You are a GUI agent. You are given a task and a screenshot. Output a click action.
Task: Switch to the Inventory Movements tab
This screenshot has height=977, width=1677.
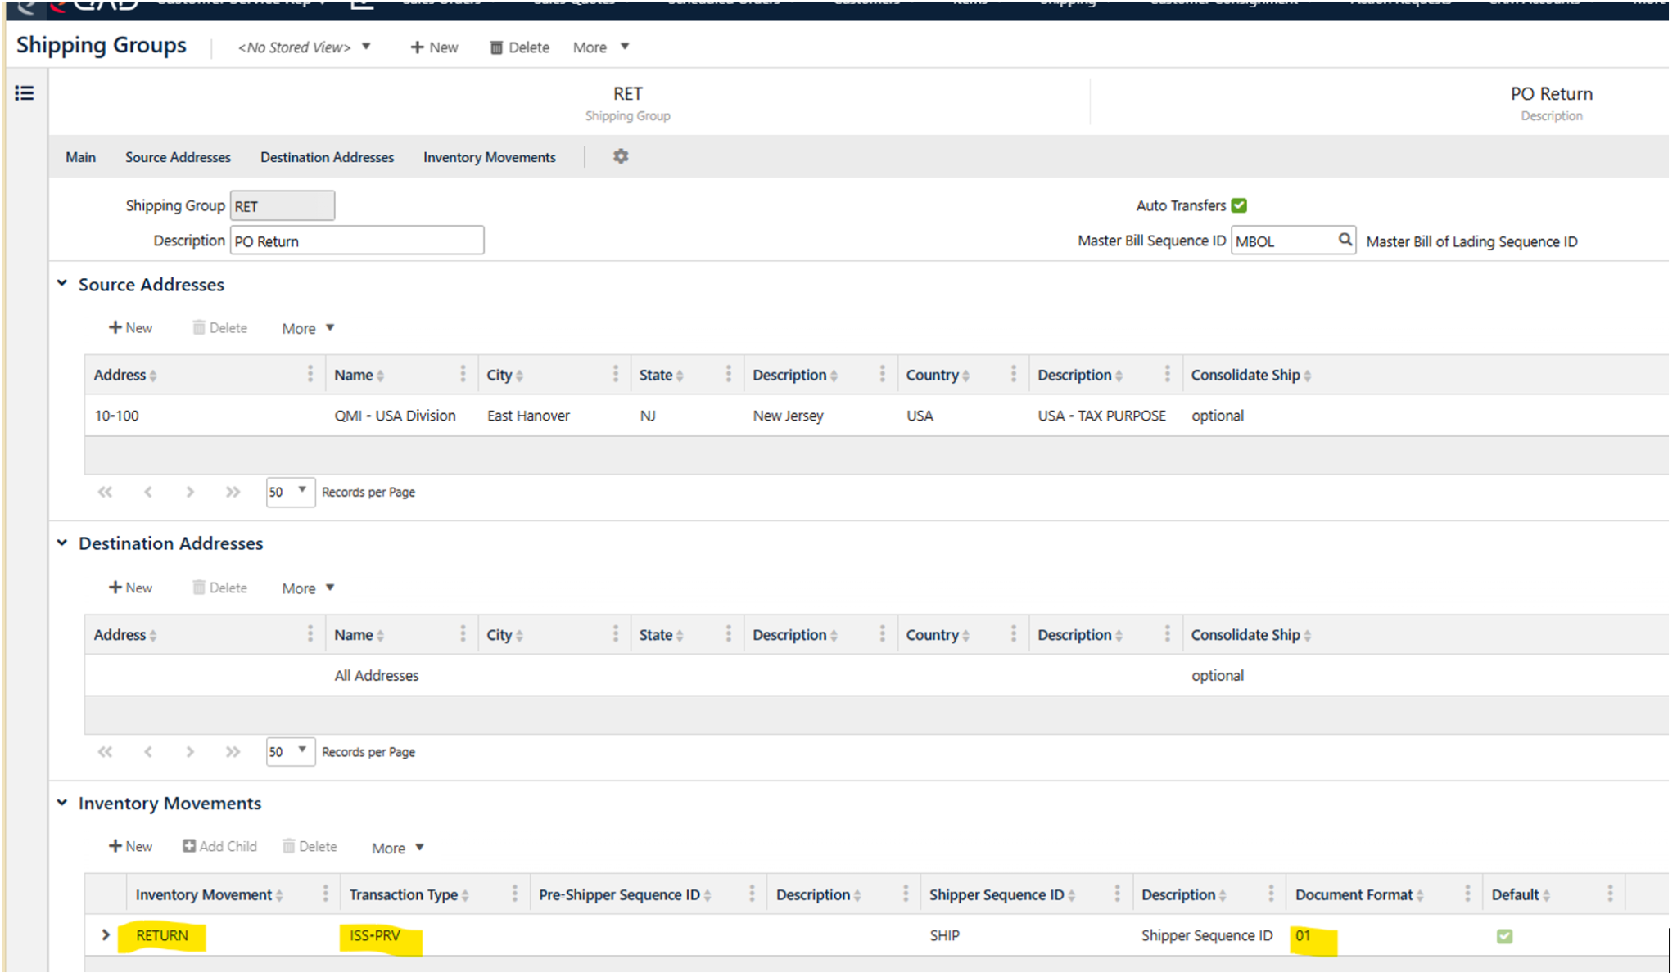[x=489, y=156]
